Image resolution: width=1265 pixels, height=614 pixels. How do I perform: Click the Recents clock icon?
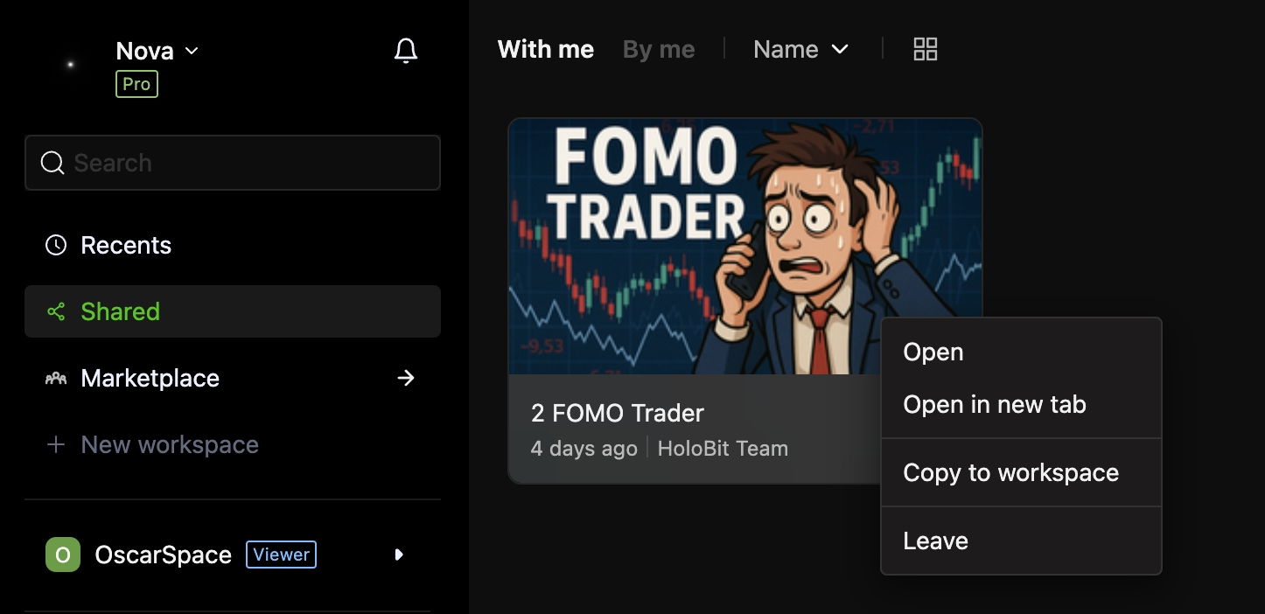56,245
